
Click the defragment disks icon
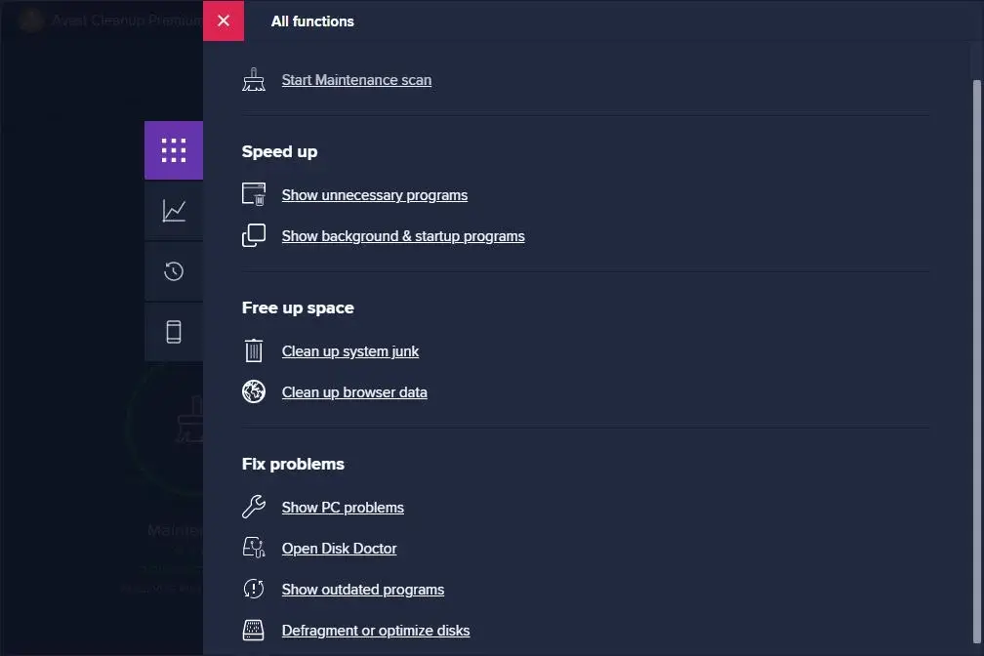254,630
